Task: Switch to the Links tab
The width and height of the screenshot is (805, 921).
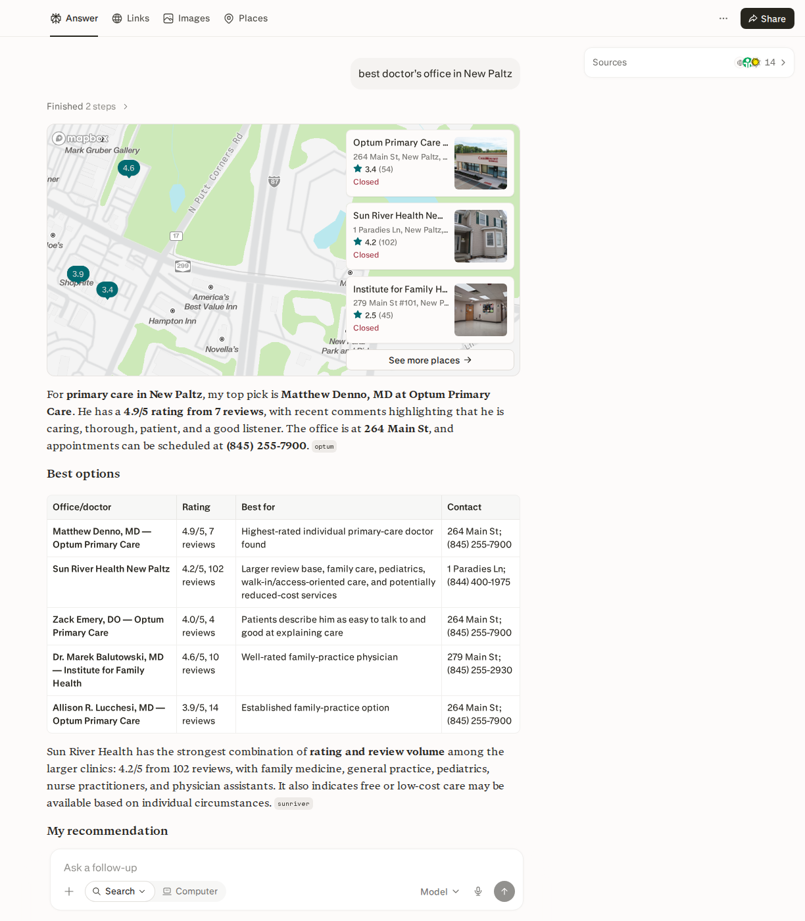Action: (x=130, y=18)
